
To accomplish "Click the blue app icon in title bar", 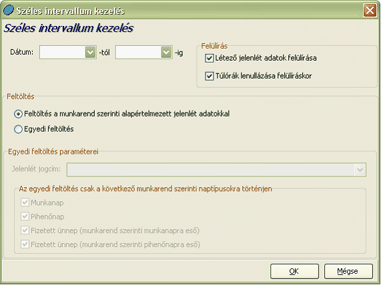I will click(x=8, y=11).
